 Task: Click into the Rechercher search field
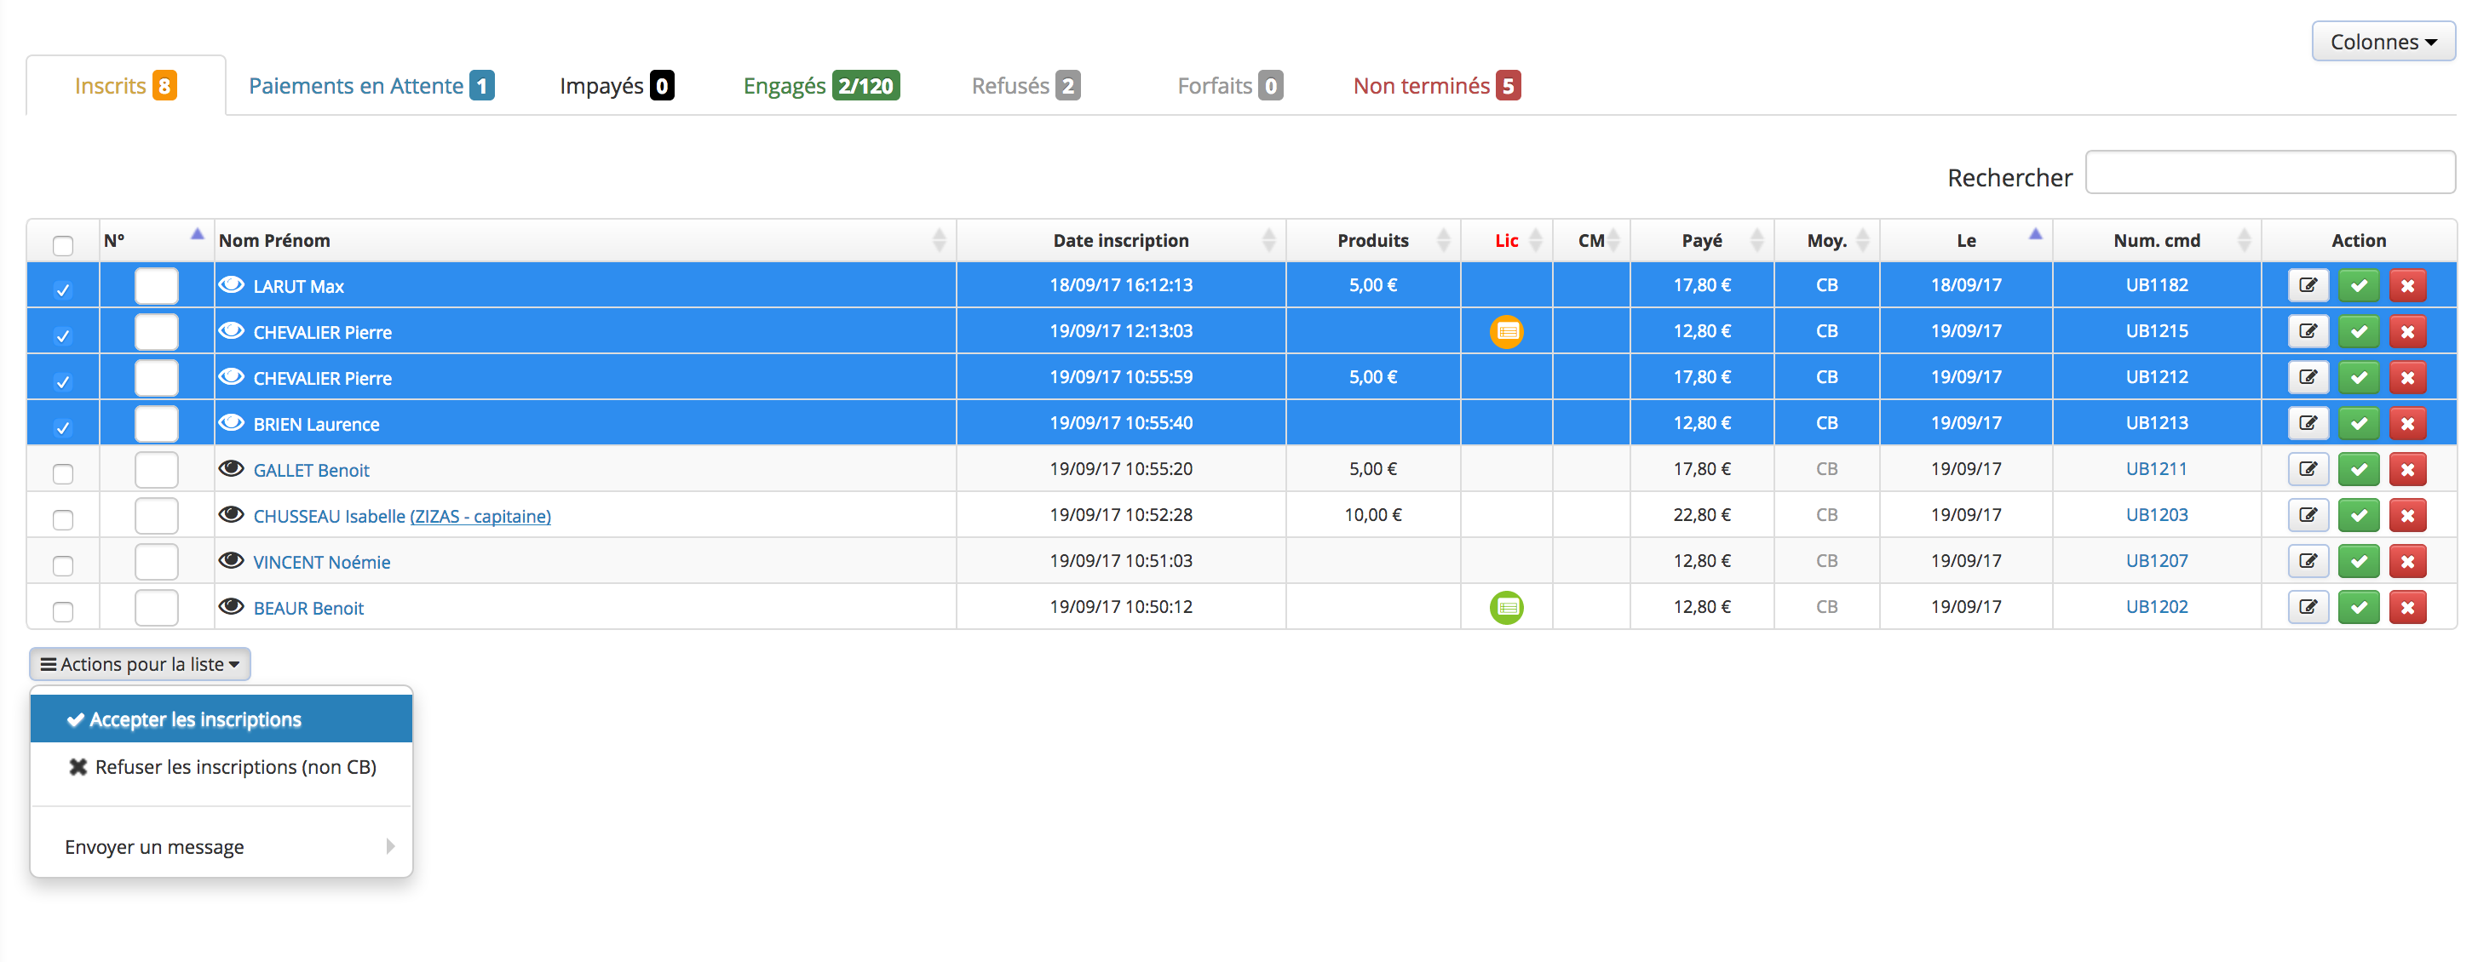pyautogui.click(x=2269, y=173)
